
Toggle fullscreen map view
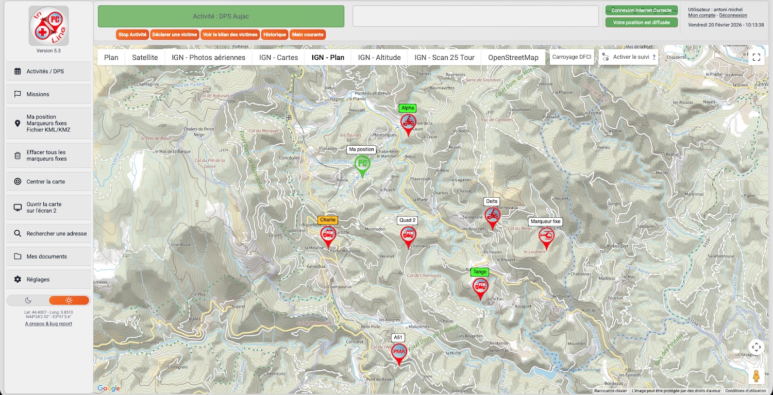(756, 57)
